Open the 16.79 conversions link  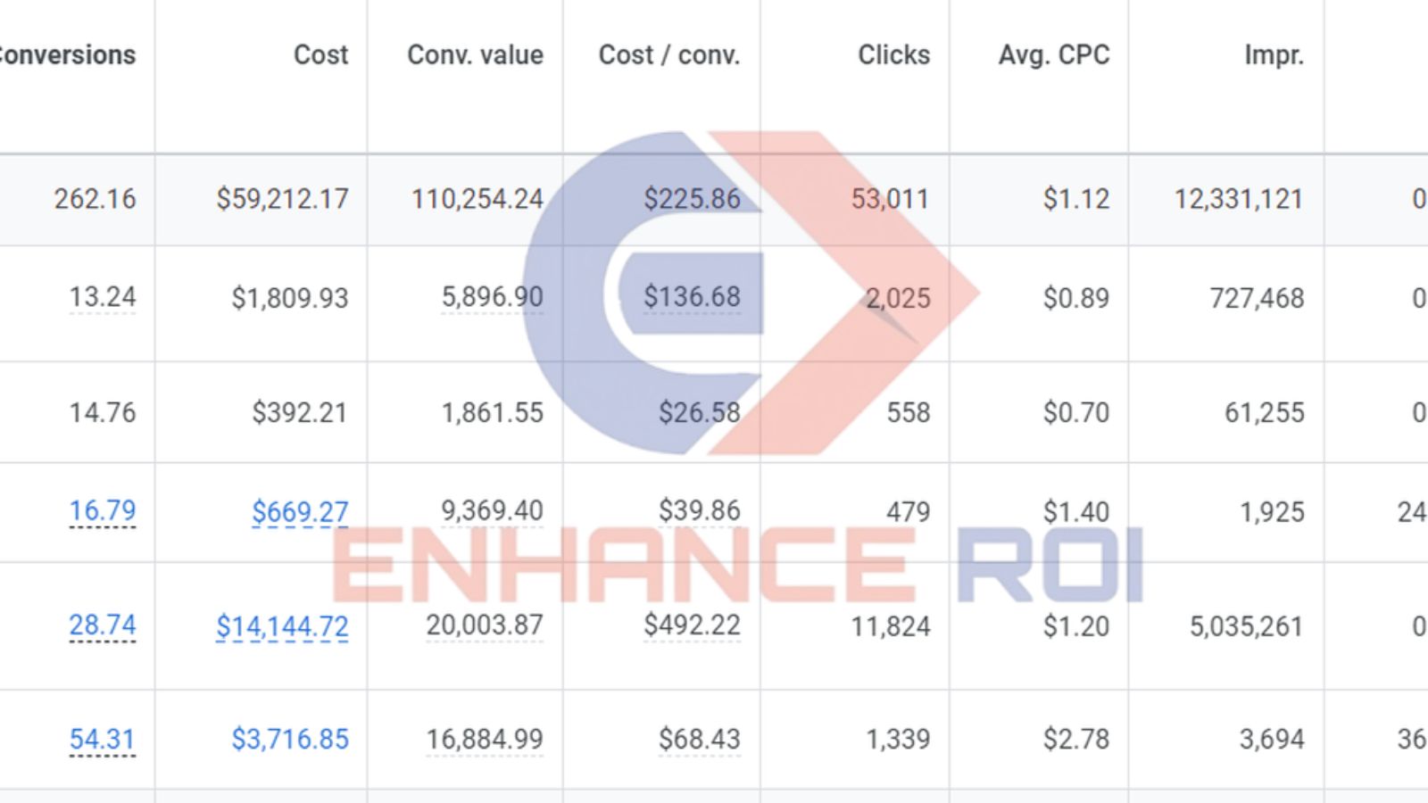(103, 511)
